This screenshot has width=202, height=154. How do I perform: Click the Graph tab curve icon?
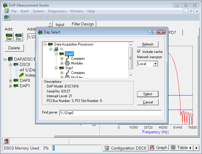[x=152, y=148]
